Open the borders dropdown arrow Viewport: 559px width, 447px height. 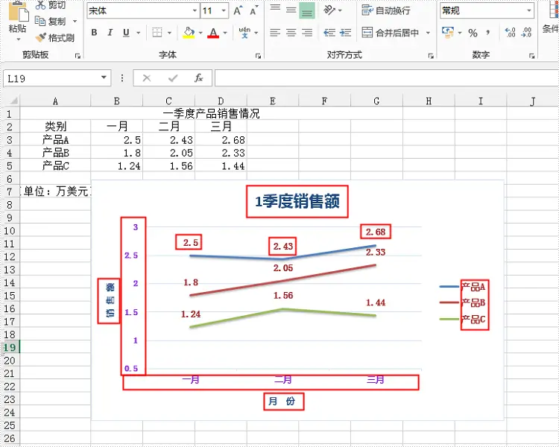tap(169, 33)
